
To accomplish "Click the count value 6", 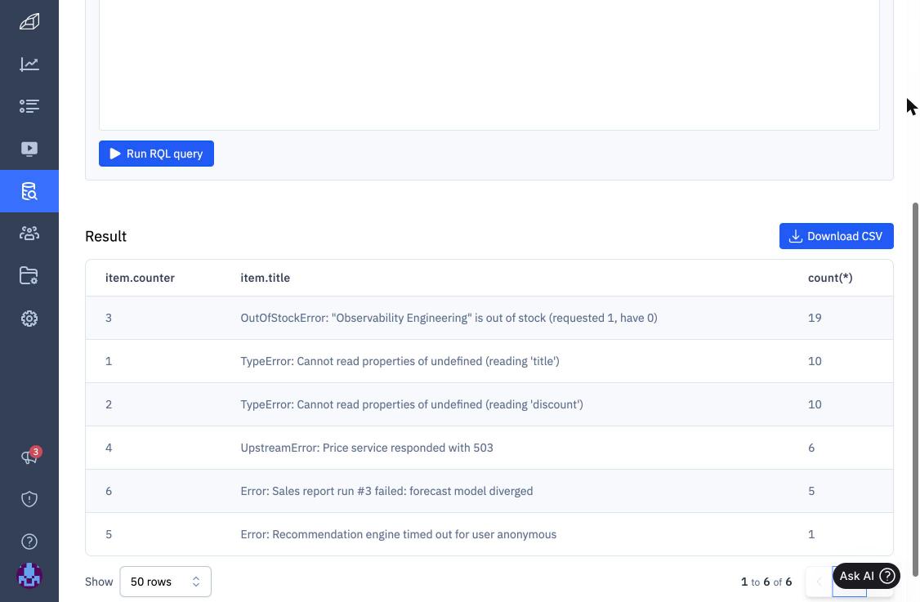I will (x=811, y=448).
